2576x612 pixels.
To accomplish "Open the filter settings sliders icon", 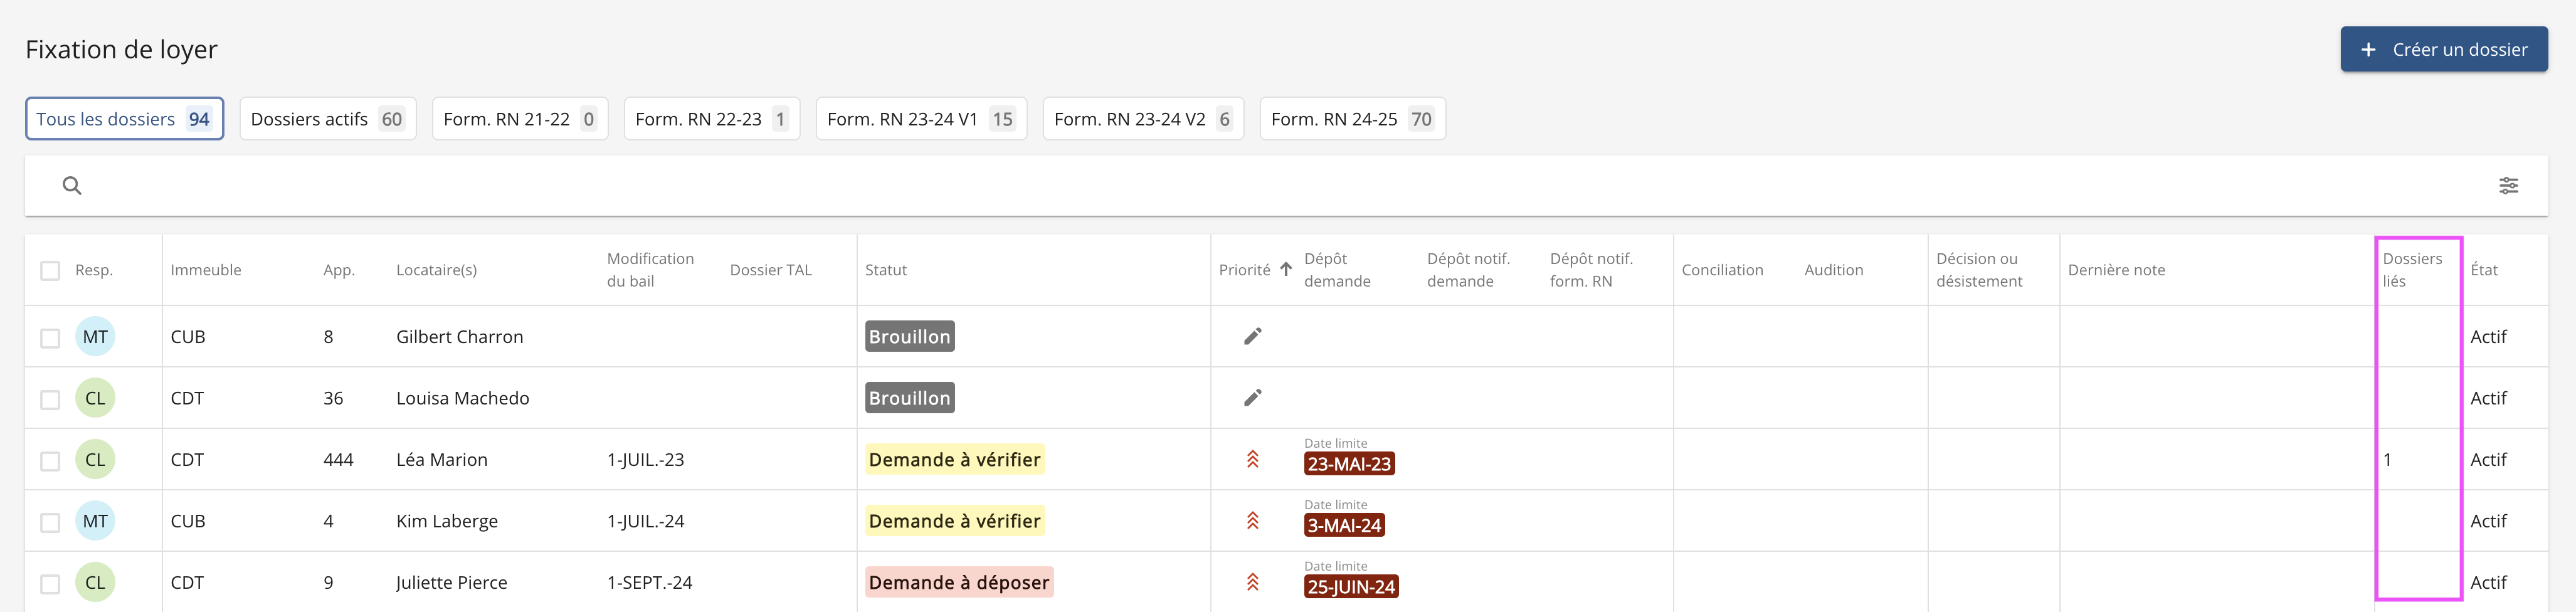I will [2508, 186].
